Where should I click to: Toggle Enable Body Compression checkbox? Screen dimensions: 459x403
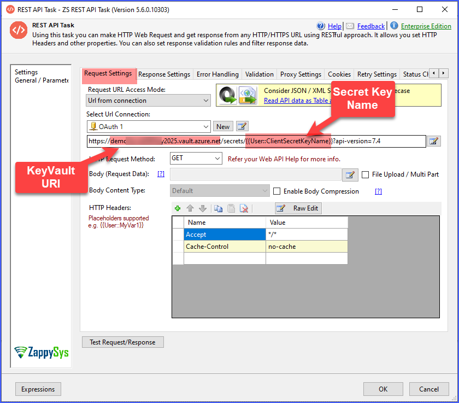point(276,191)
